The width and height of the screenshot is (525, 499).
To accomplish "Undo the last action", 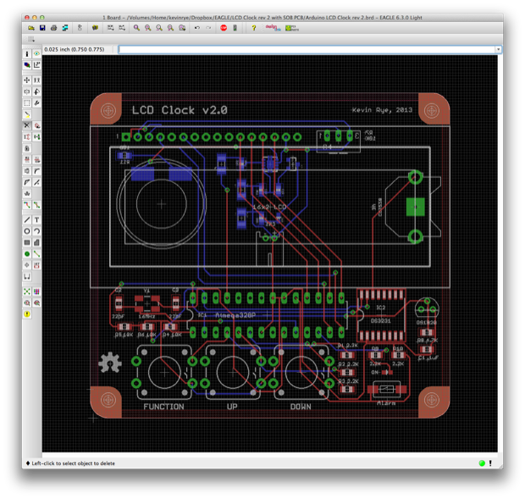I will click(197, 28).
